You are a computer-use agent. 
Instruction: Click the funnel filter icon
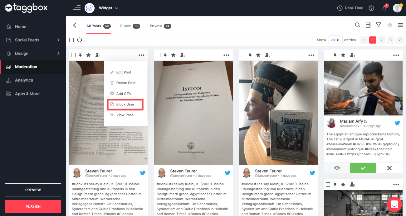click(379, 25)
